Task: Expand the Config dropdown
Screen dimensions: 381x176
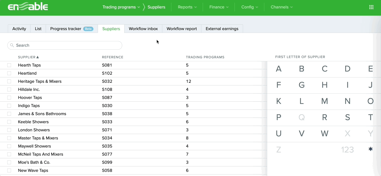Action: tap(250, 7)
